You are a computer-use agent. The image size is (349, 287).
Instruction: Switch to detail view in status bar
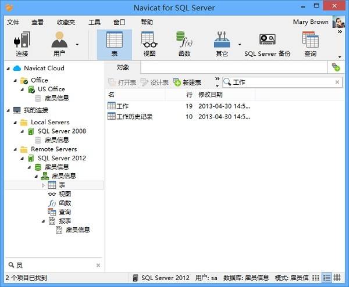pyautogui.click(x=326, y=278)
